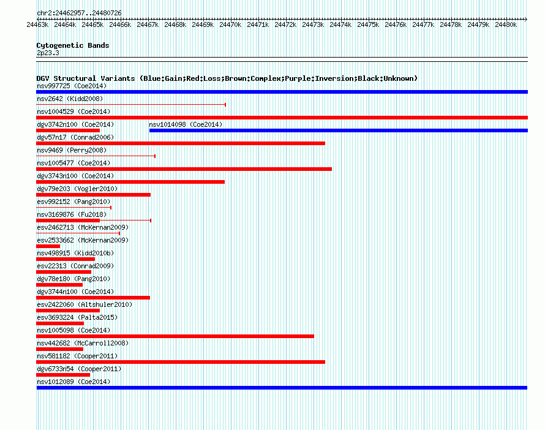
Task: Click the blue bar under nsv1014098
Action: point(339,130)
